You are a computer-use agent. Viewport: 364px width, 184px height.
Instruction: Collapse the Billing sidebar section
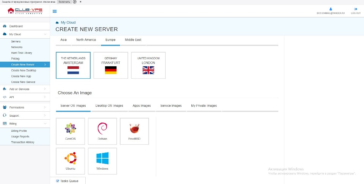[45, 123]
